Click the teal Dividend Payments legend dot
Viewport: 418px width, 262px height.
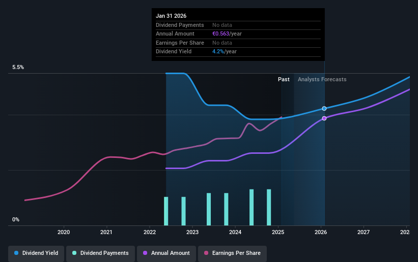[74, 253]
